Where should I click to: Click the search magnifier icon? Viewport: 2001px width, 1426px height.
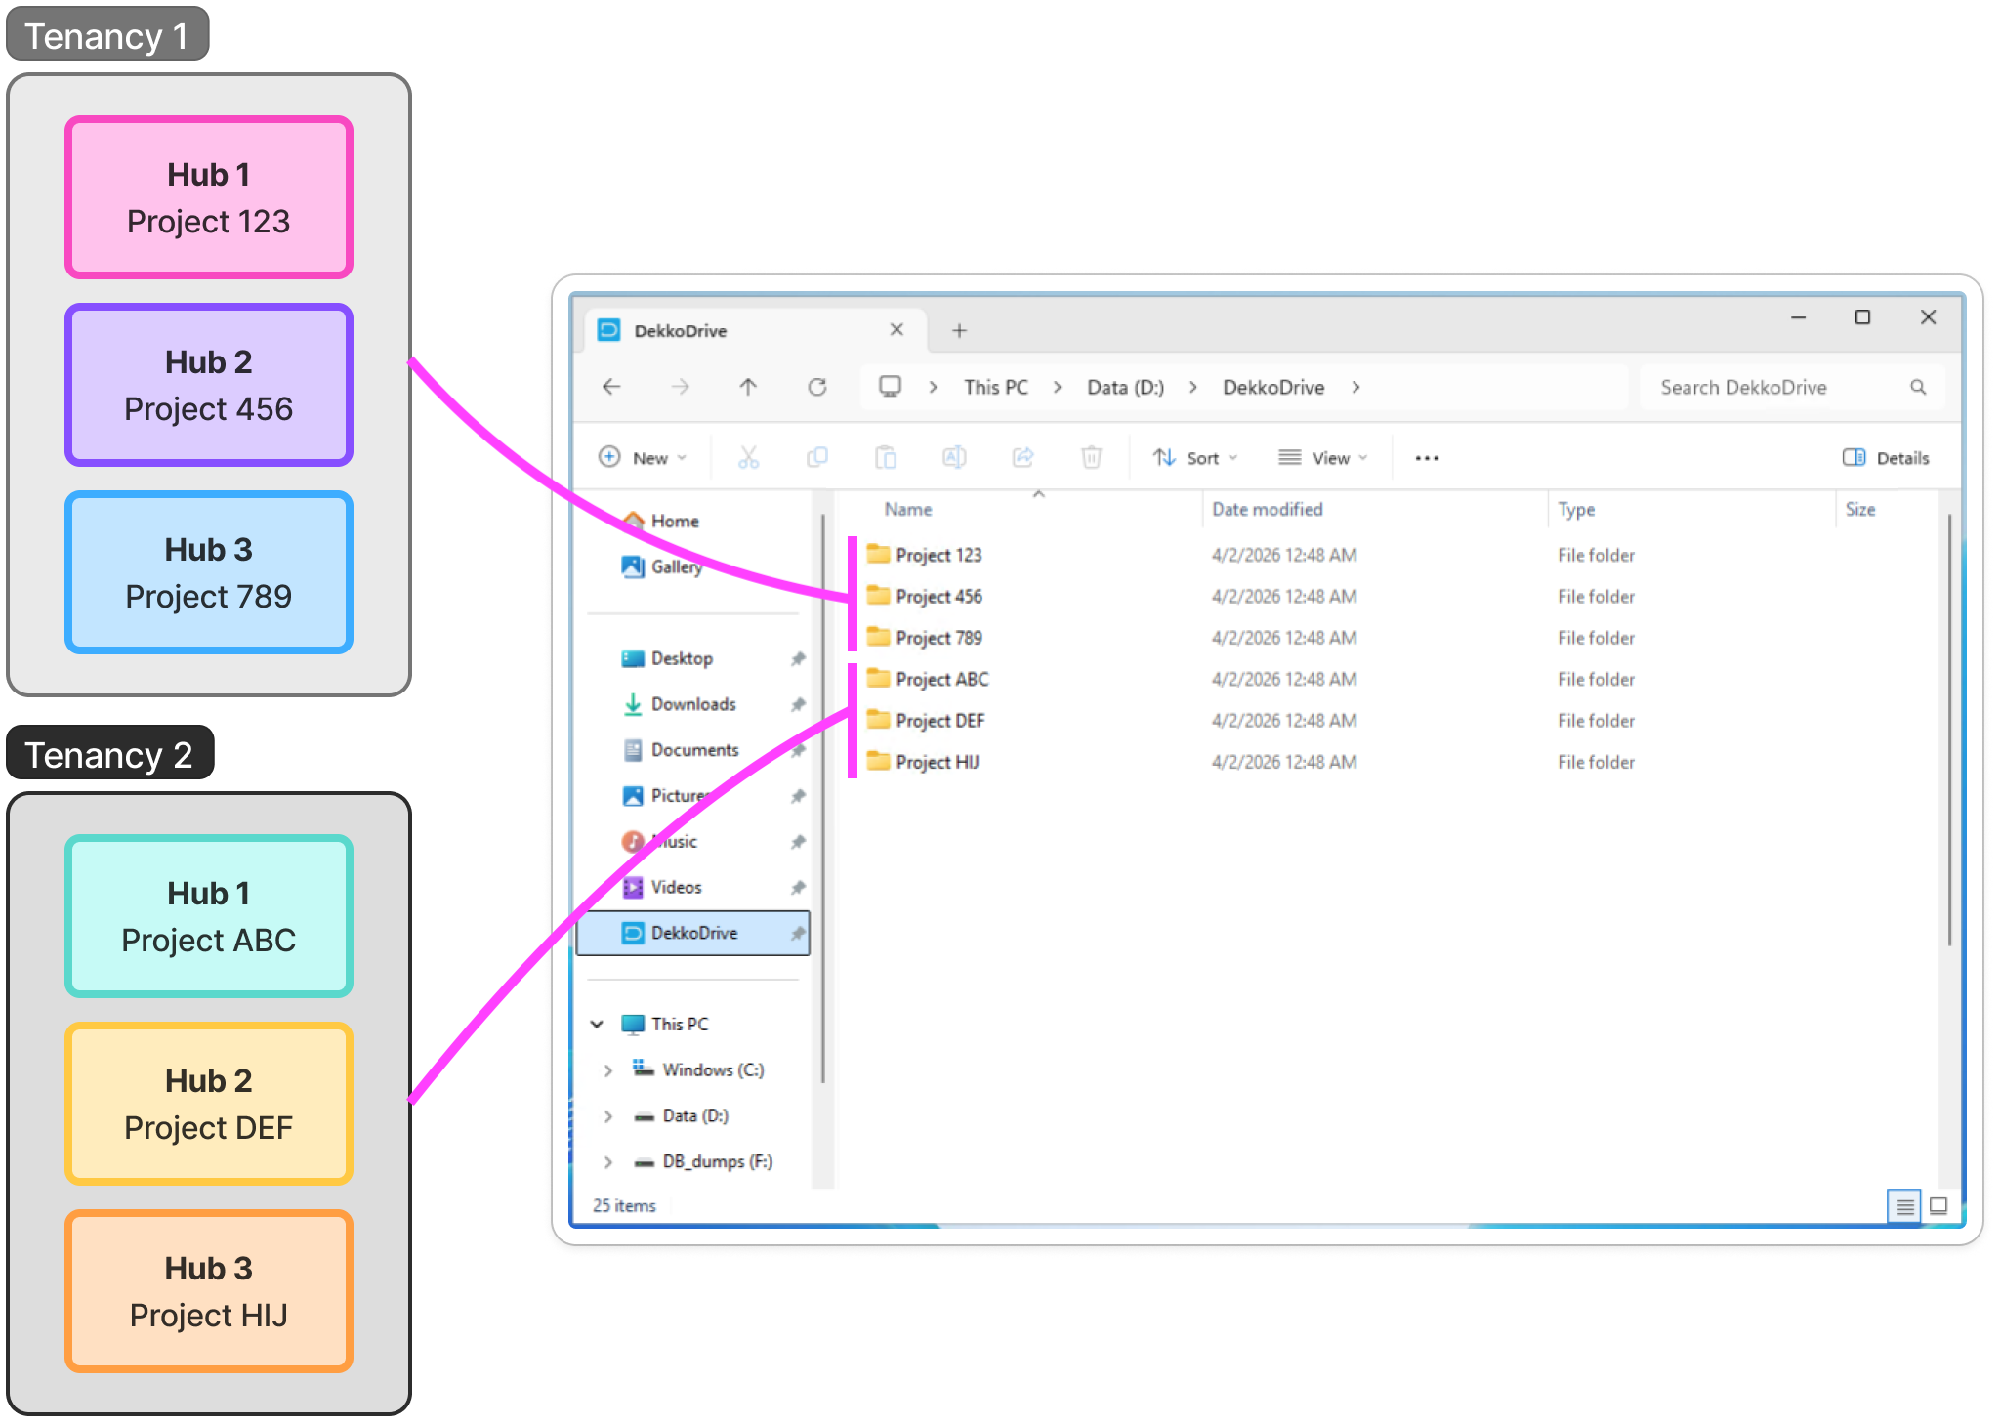1918,387
